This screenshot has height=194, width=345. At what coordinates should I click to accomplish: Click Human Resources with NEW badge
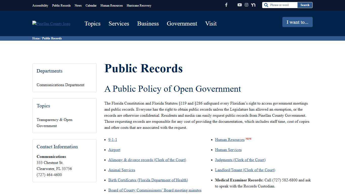pyautogui.click(x=230, y=139)
